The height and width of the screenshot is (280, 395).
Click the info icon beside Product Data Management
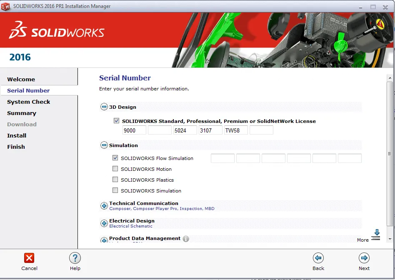pos(186,239)
